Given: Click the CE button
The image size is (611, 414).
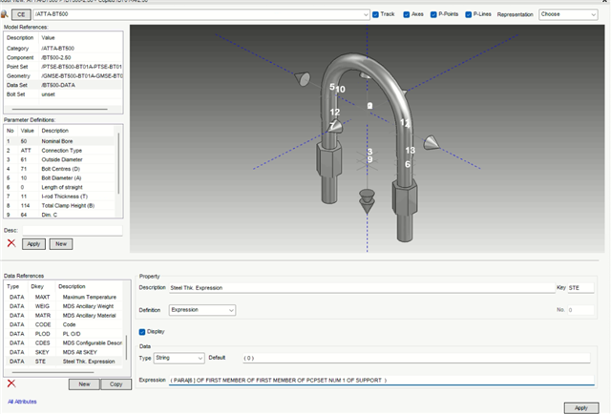Looking at the screenshot, I should coord(21,15).
